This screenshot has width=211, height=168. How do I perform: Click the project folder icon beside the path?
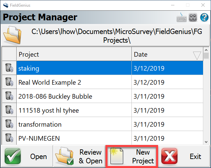(x=12, y=36)
